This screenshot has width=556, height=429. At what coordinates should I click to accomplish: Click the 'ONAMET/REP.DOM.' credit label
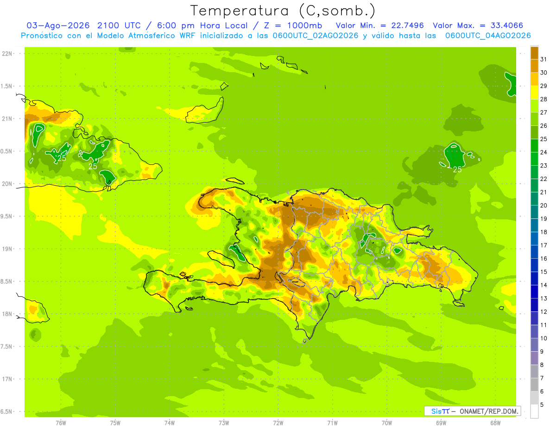[488, 411]
